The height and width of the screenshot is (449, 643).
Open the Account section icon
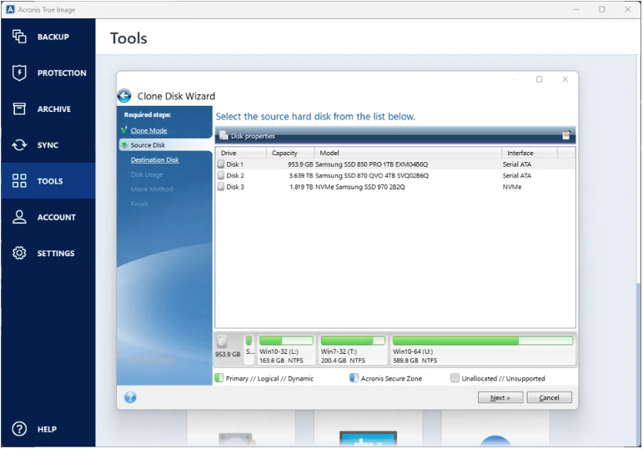coord(19,217)
